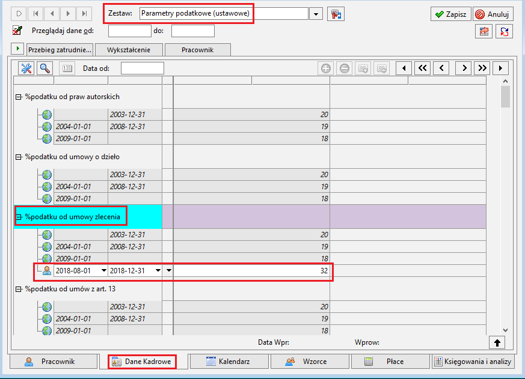Click the grayed insert-row icon after minus
Viewport: 525px width, 379px height.
coord(363,68)
